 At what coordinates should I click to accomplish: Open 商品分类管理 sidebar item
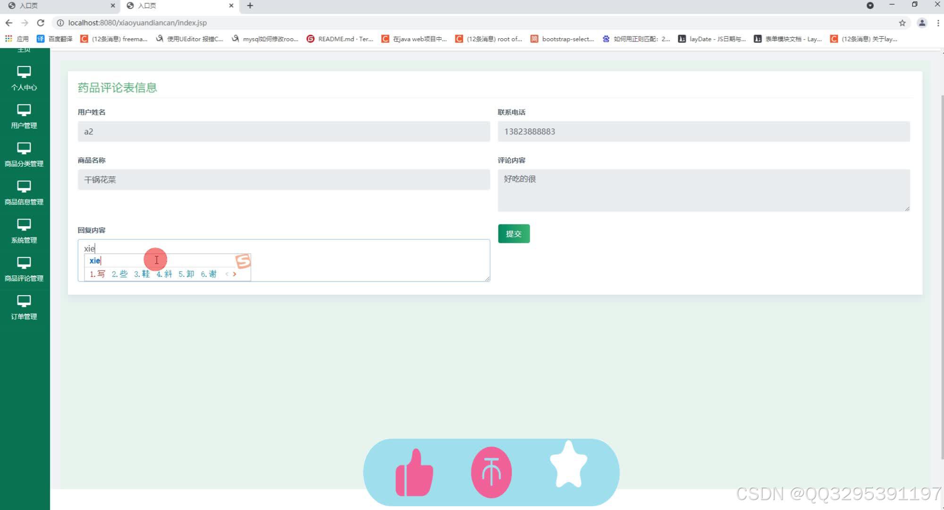24,155
